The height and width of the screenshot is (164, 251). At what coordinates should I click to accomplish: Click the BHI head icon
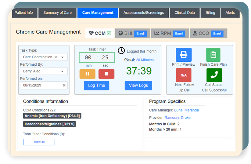click(121, 33)
